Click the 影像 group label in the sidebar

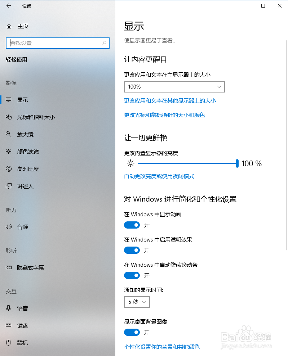pos(11,83)
